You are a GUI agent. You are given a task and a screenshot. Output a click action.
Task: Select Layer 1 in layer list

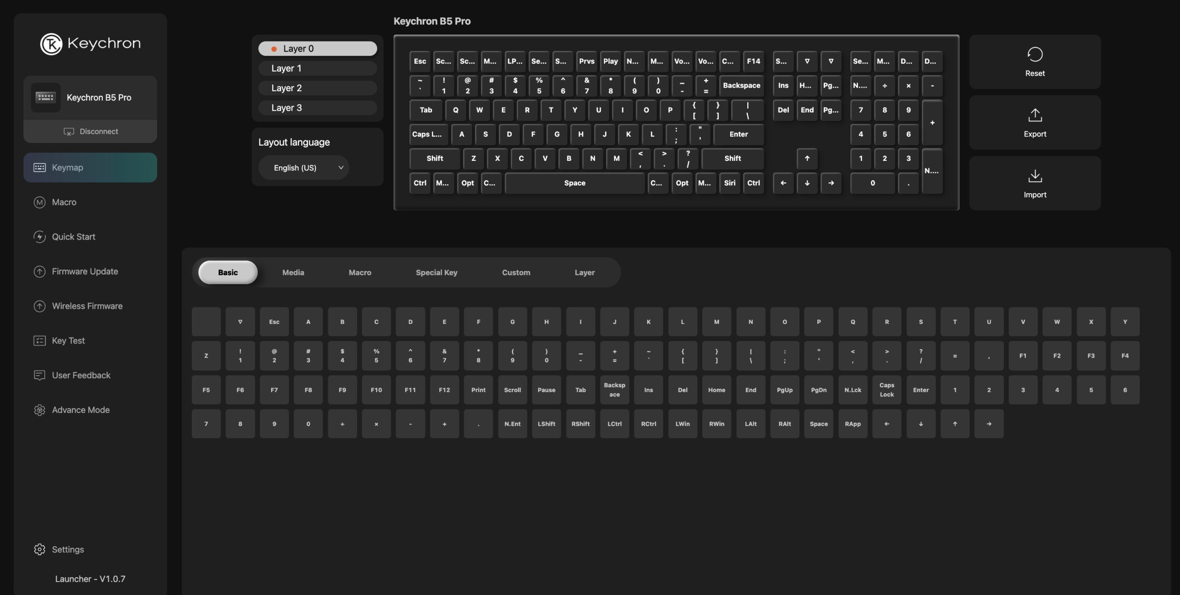coord(317,68)
